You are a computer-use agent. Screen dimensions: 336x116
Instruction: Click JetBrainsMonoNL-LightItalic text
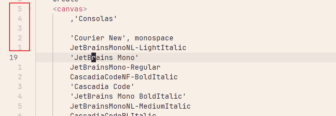pos(128,48)
